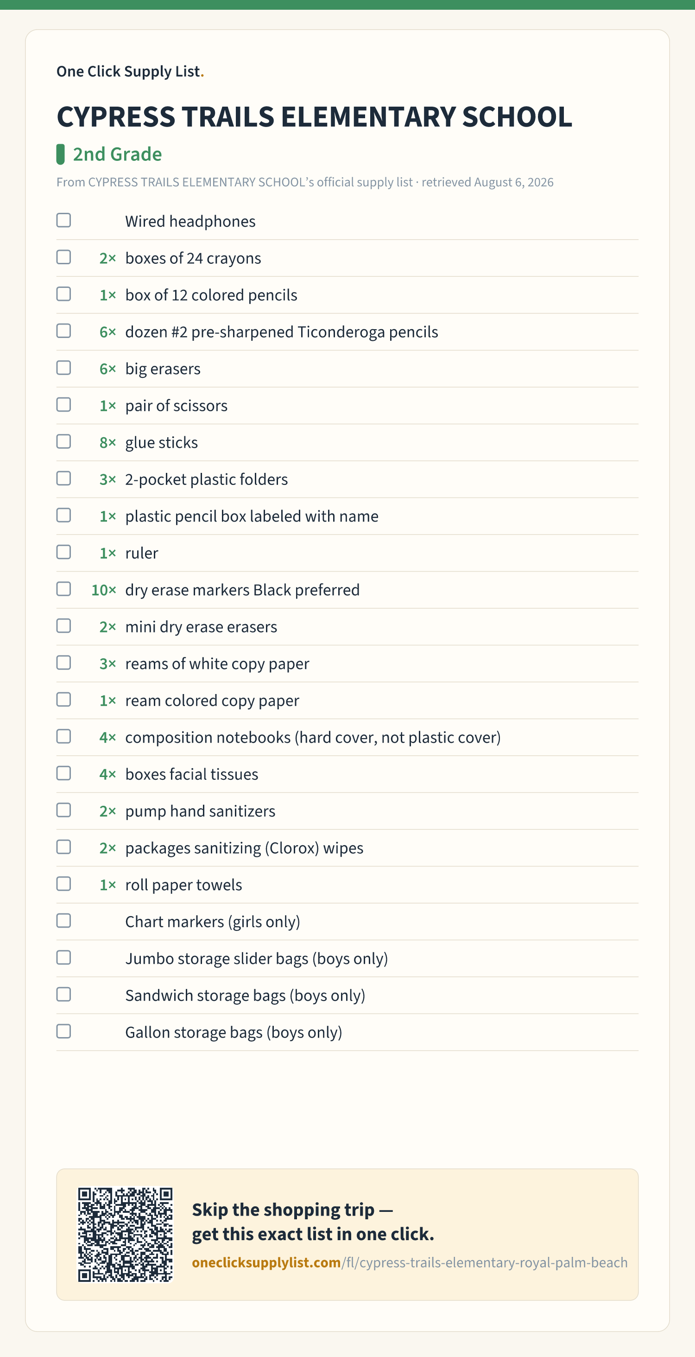Mark 2-pocket plastic folders as bought

64,478
